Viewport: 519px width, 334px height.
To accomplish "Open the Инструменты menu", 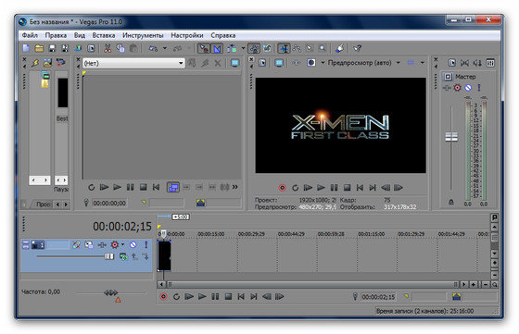I will (143, 35).
